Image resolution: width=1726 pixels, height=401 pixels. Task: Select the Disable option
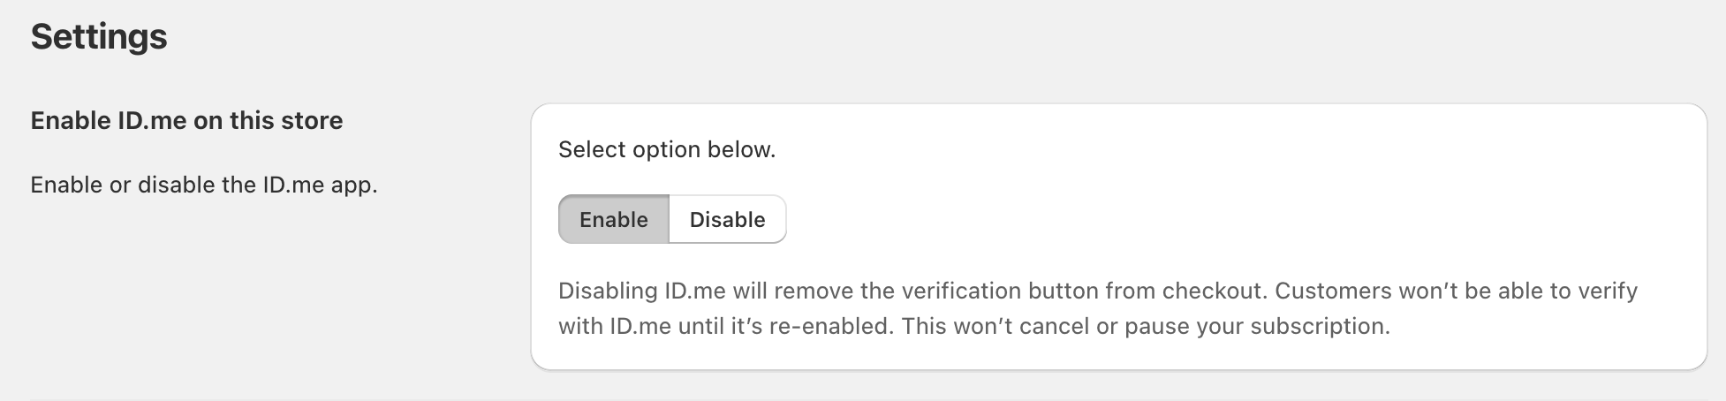pos(727,219)
